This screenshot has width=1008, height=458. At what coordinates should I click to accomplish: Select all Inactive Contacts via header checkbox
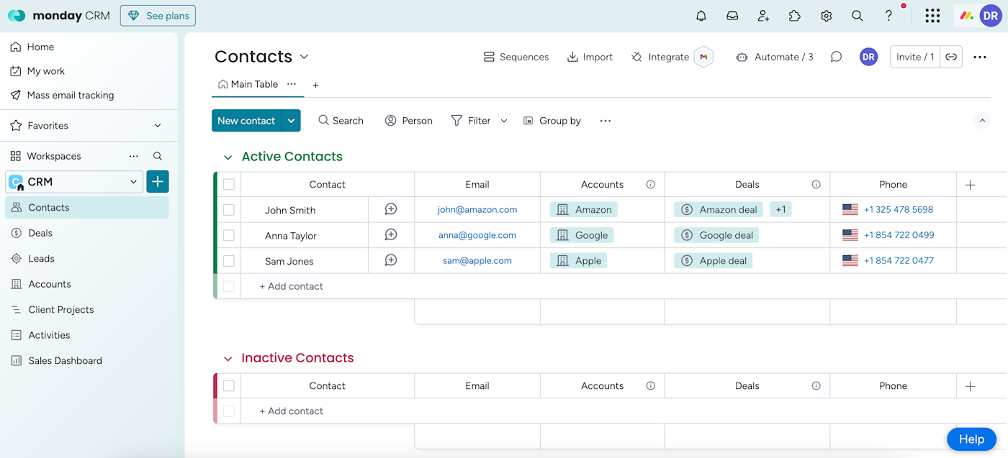pos(229,386)
